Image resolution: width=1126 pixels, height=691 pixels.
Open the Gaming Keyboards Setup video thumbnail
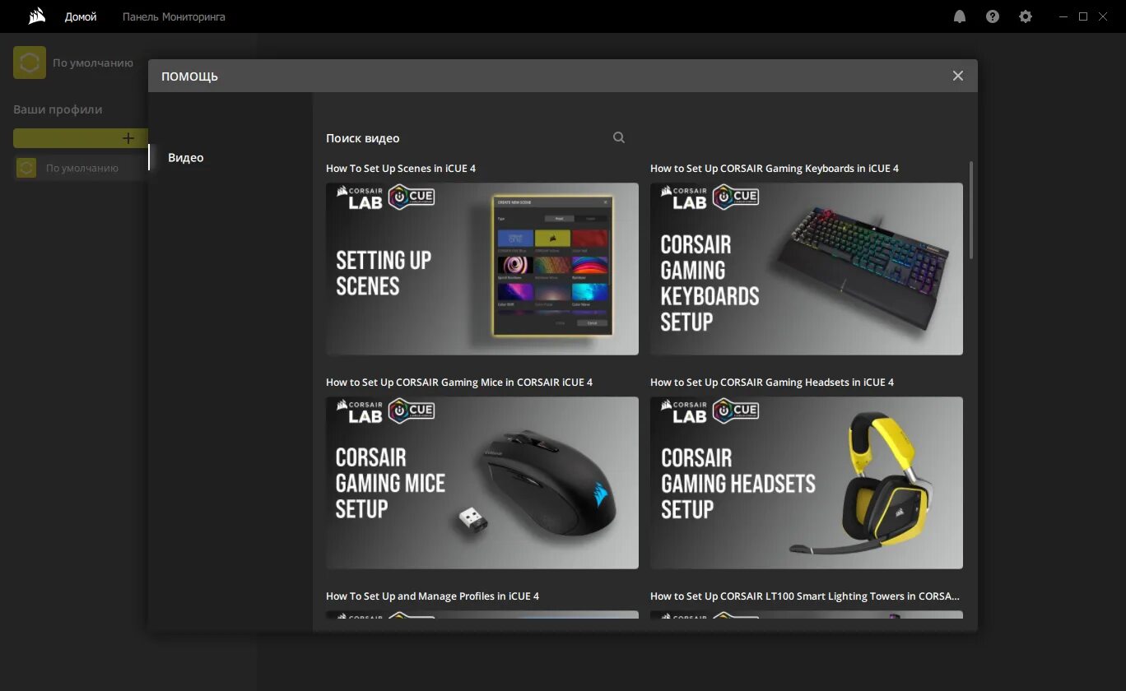pyautogui.click(x=807, y=269)
